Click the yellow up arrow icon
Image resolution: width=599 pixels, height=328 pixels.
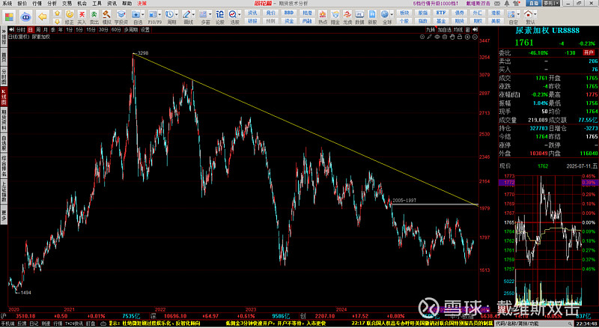point(57,13)
